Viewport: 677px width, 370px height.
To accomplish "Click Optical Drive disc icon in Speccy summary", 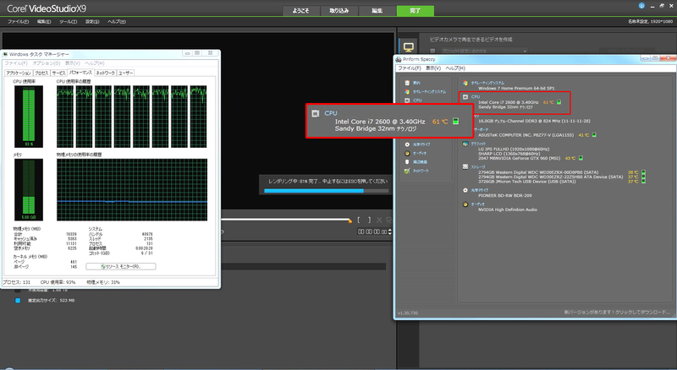I will click(x=465, y=190).
